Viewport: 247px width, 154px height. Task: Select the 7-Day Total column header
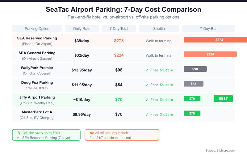click(x=119, y=29)
